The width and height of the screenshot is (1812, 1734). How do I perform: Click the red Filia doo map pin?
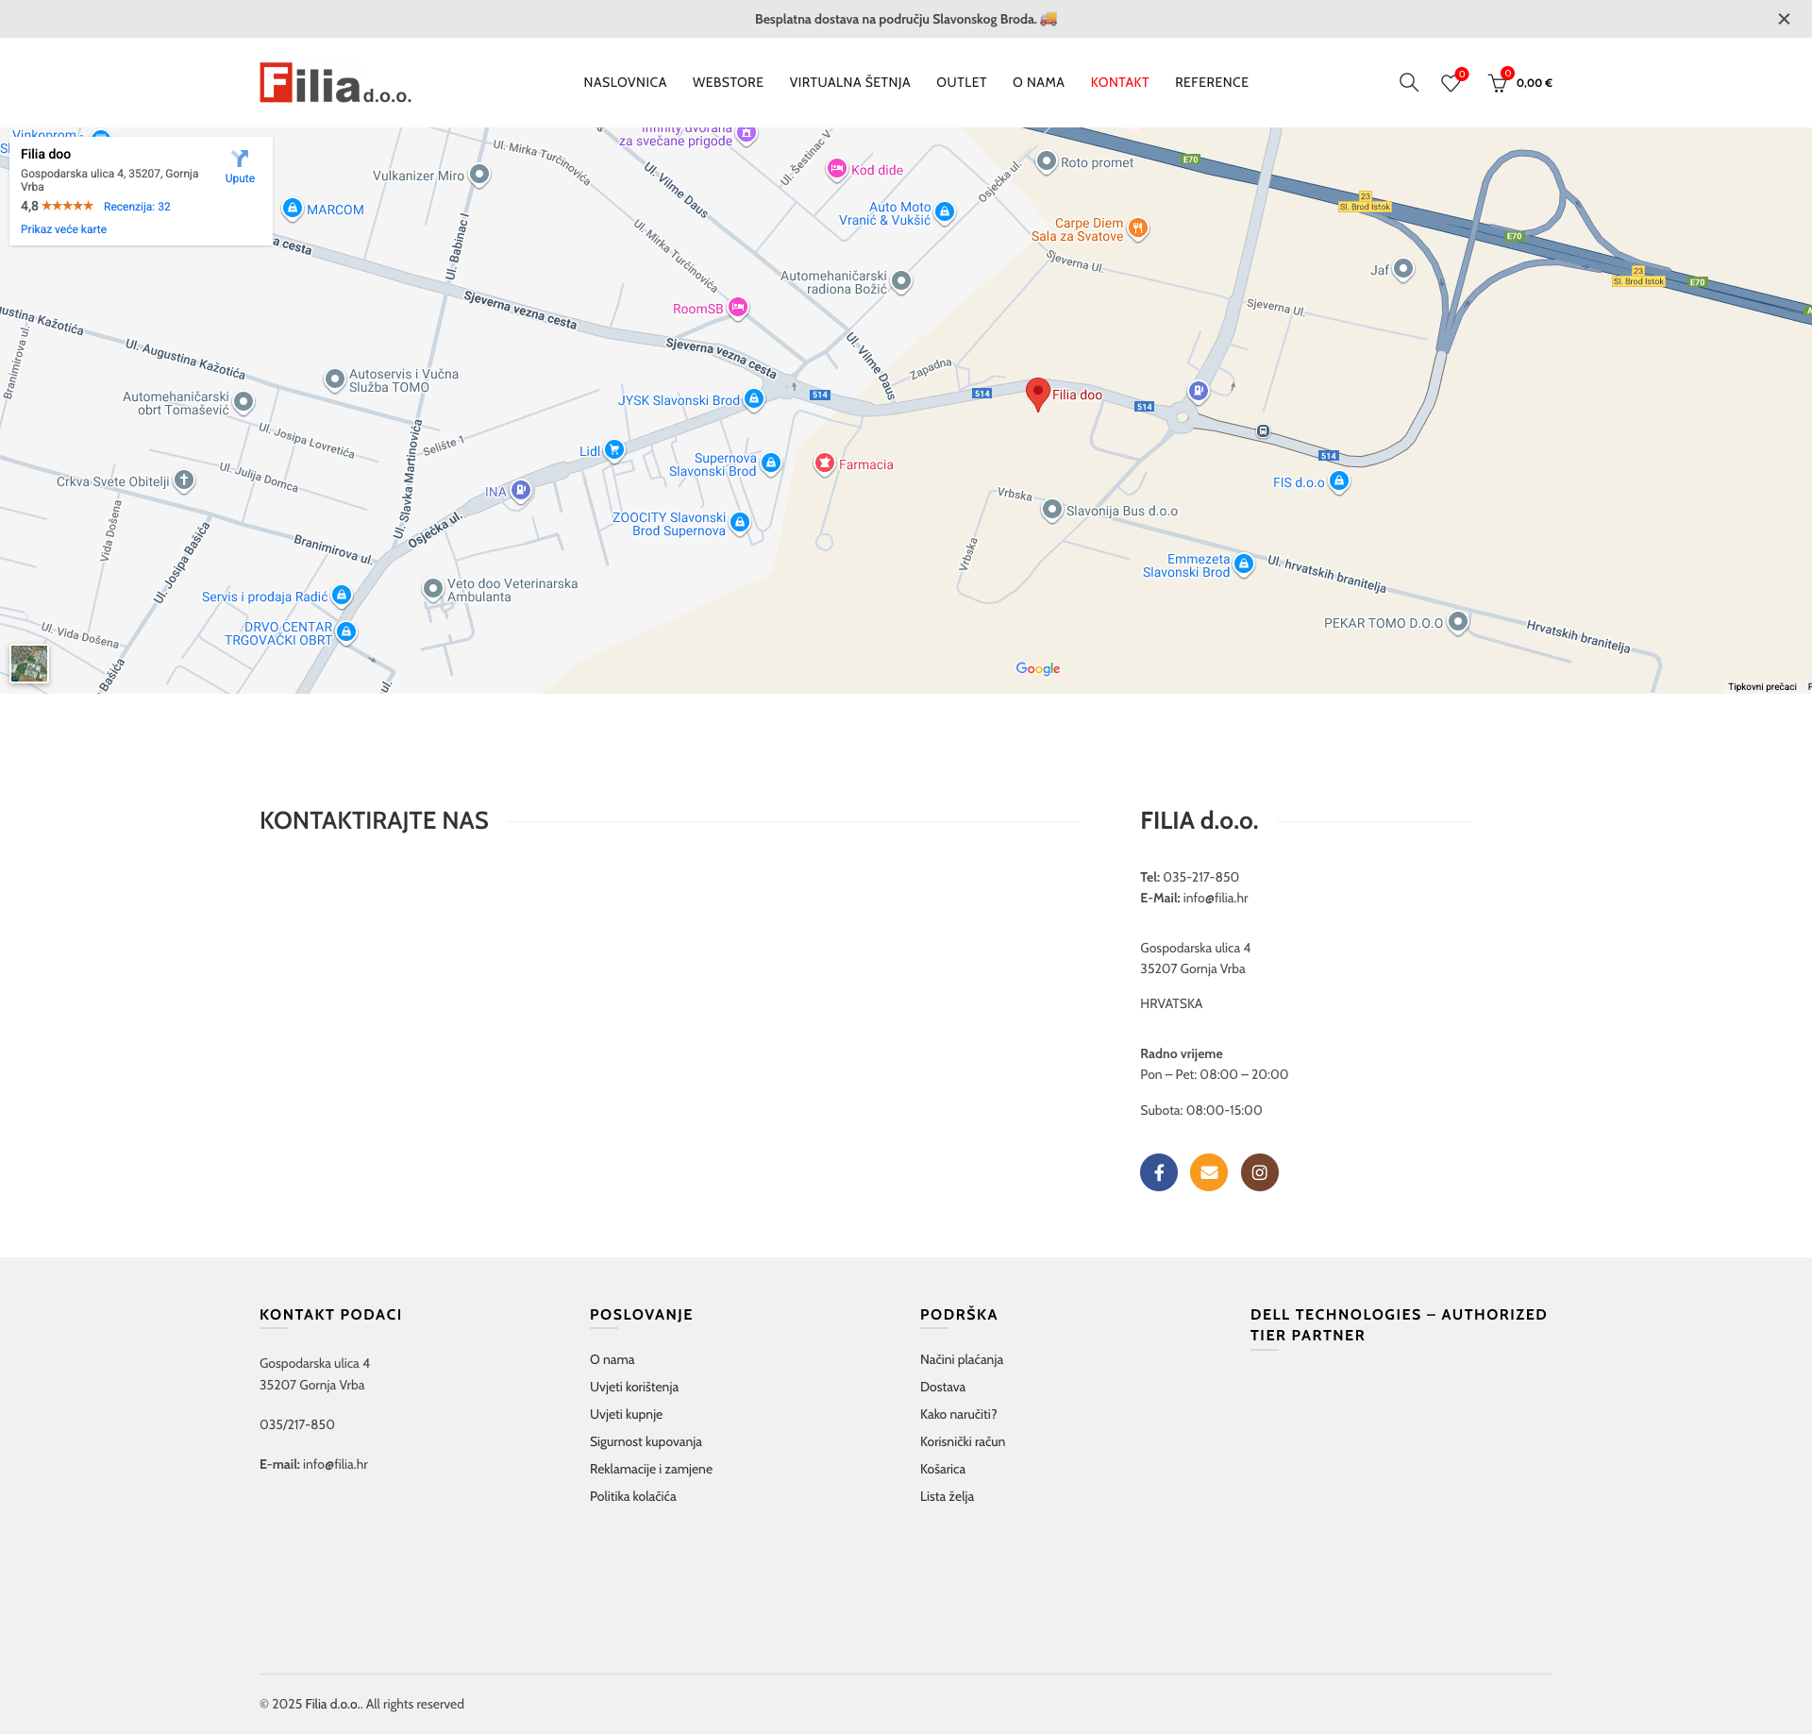[1037, 392]
